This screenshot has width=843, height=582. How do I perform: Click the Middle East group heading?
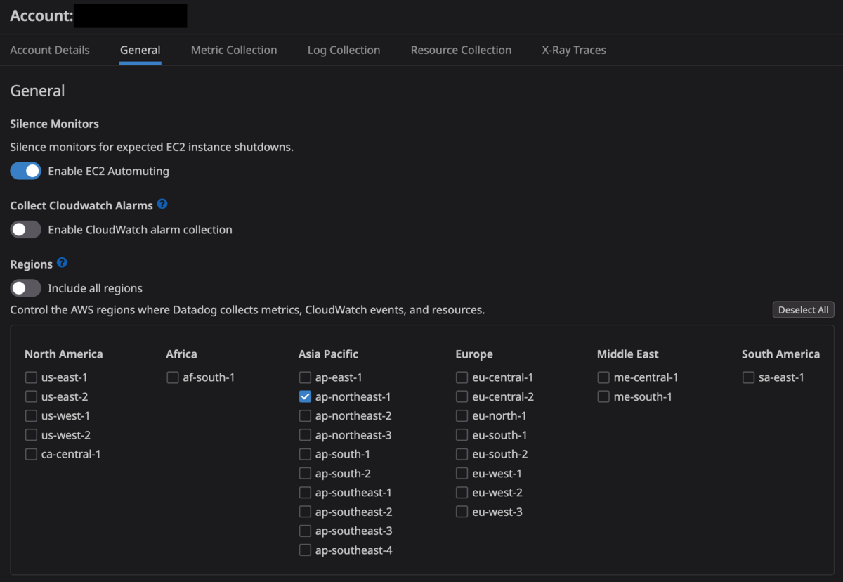pyautogui.click(x=628, y=354)
